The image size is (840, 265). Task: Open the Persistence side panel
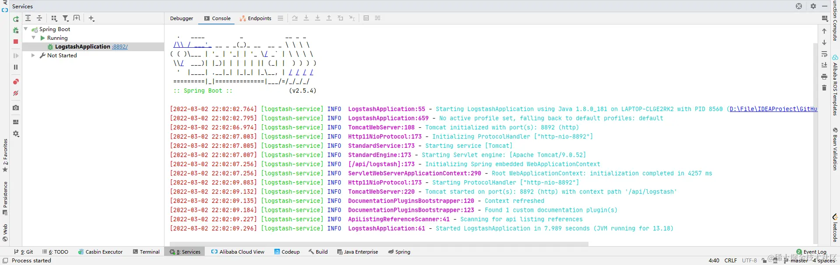coord(5,198)
